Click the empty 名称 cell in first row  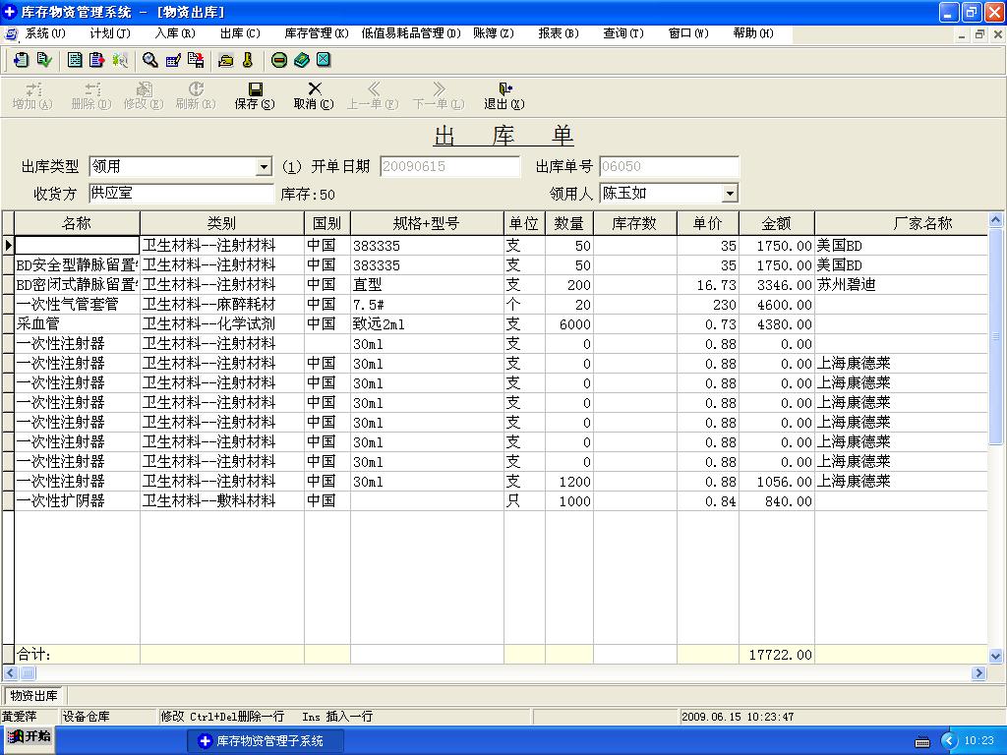click(77, 246)
